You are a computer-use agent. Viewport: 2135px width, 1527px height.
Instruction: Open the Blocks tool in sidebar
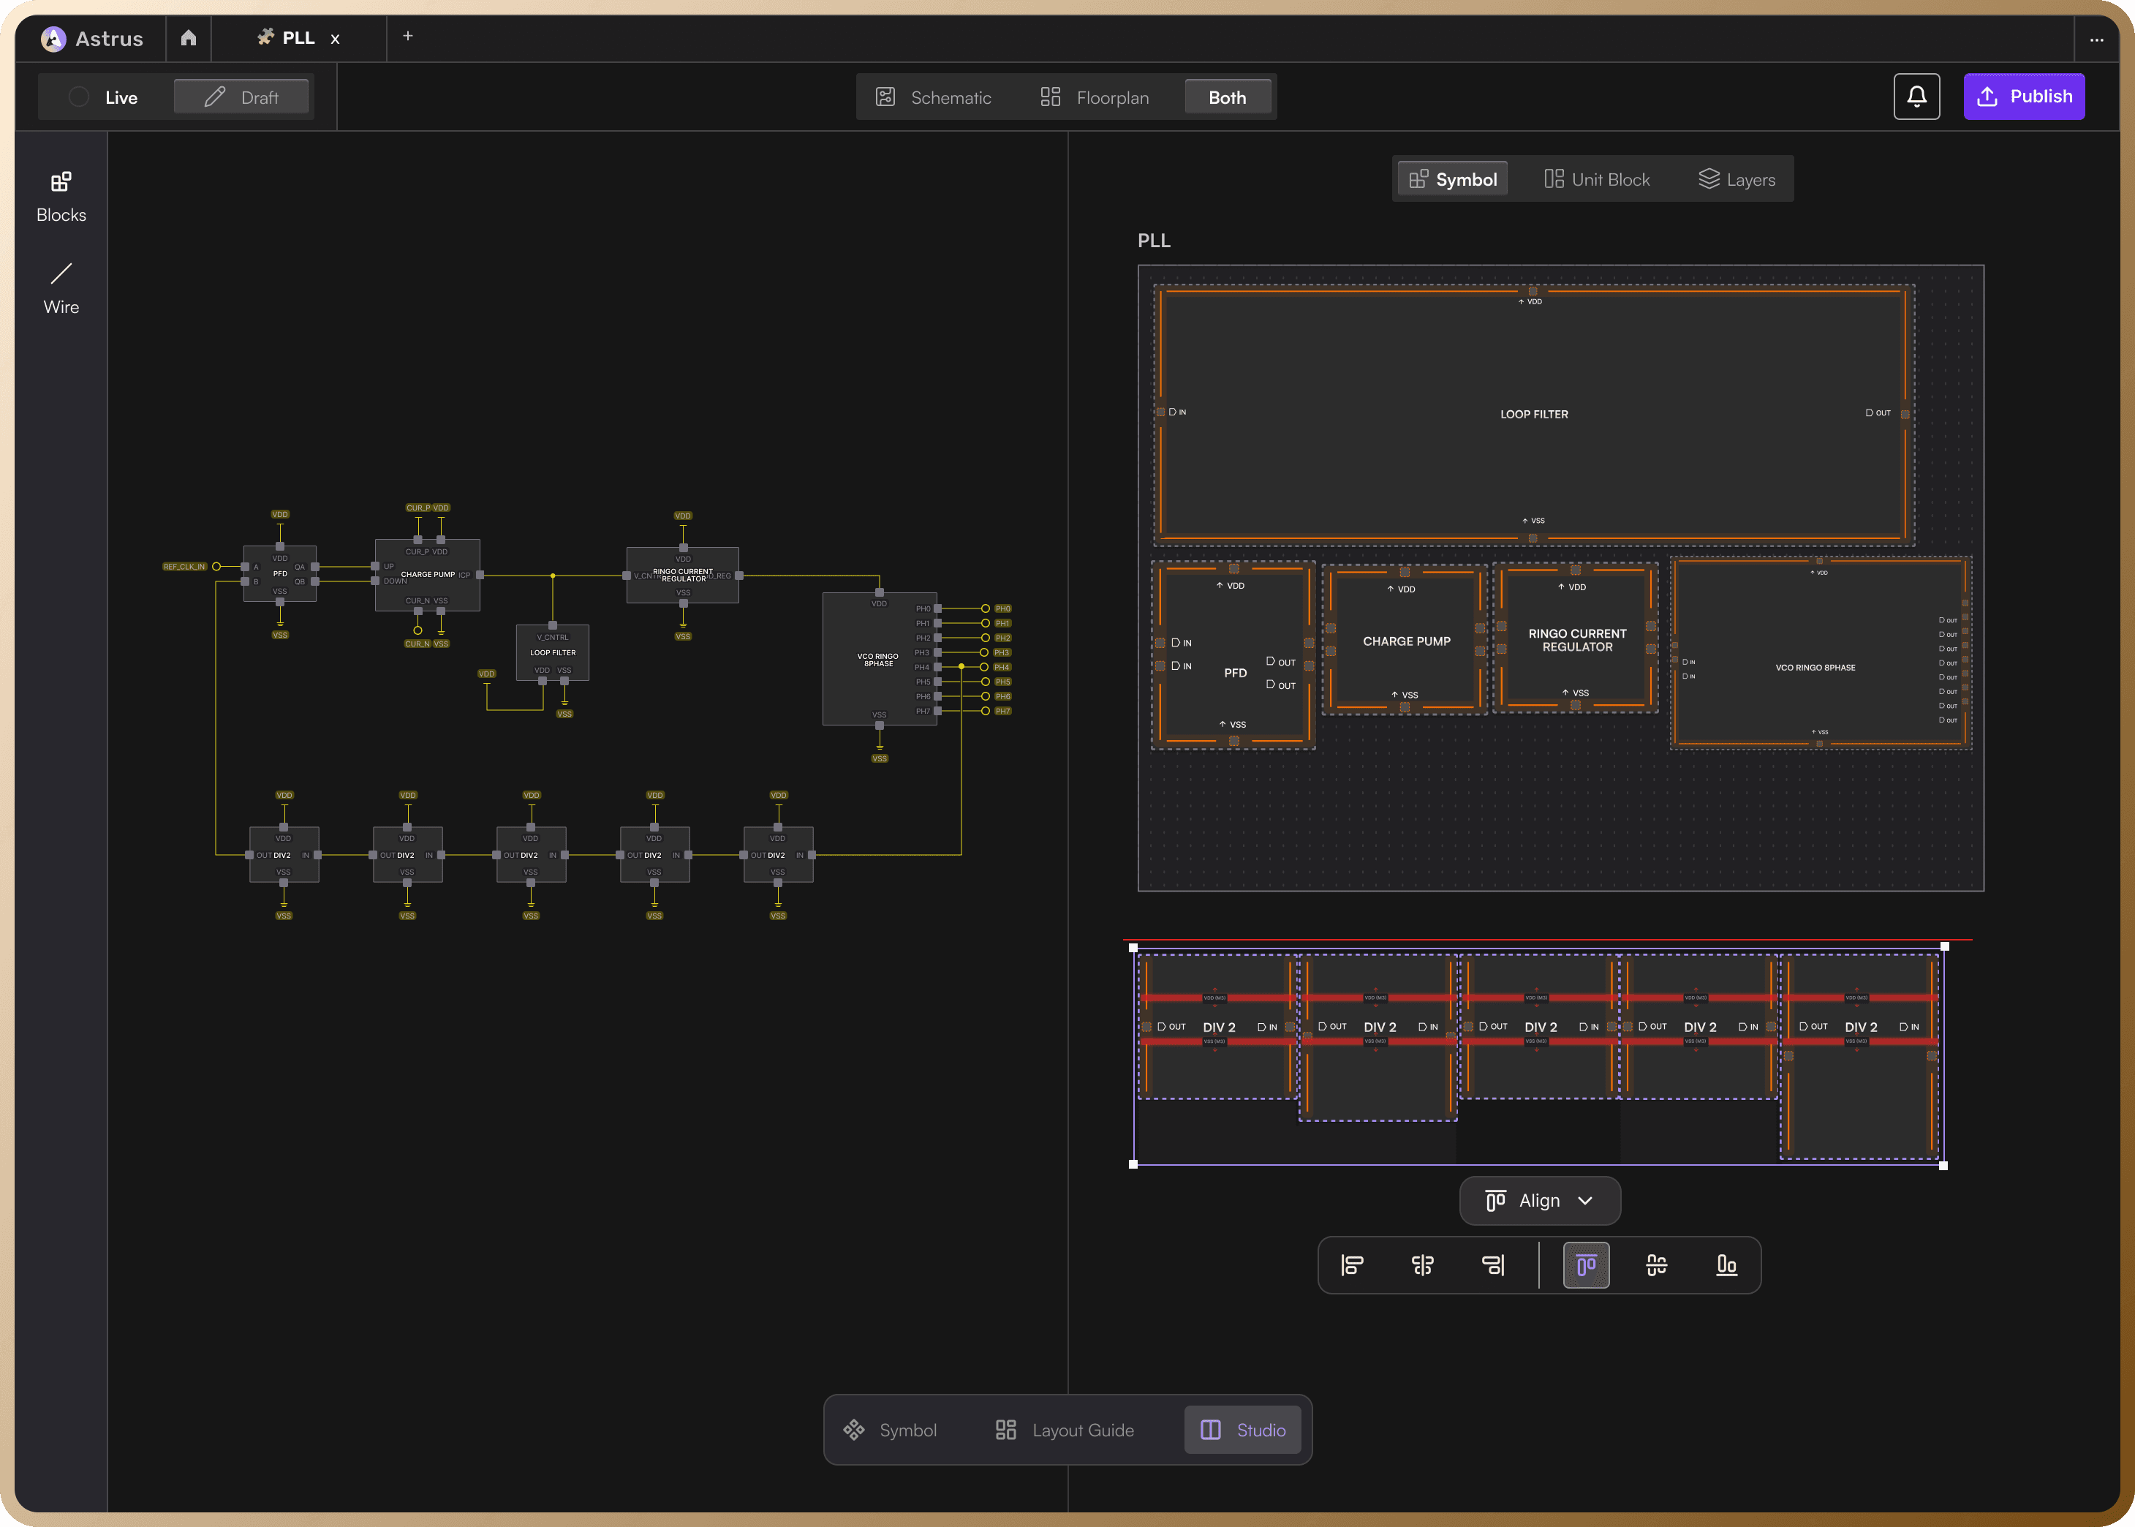point(61,197)
